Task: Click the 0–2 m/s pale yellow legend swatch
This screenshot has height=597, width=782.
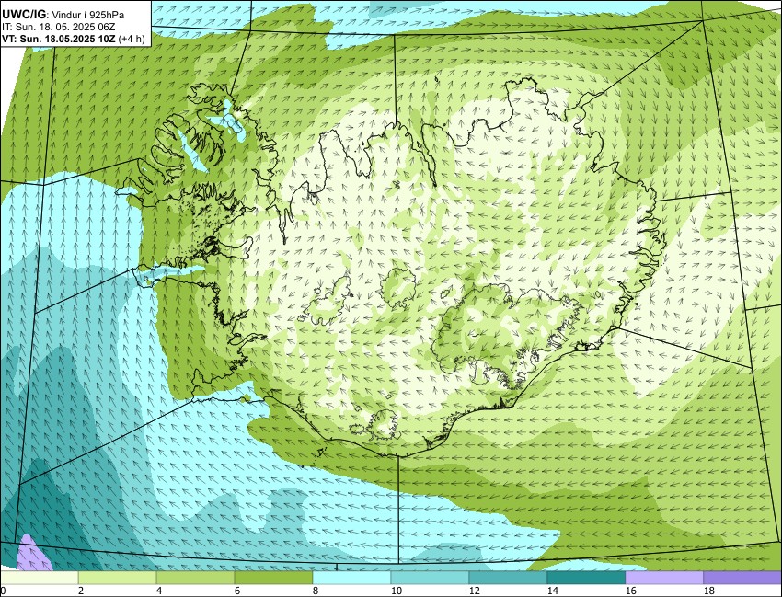Action: (40, 578)
